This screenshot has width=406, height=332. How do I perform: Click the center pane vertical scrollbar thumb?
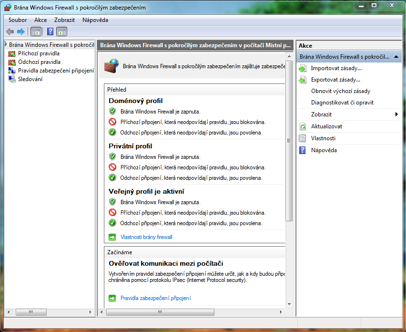[289, 140]
